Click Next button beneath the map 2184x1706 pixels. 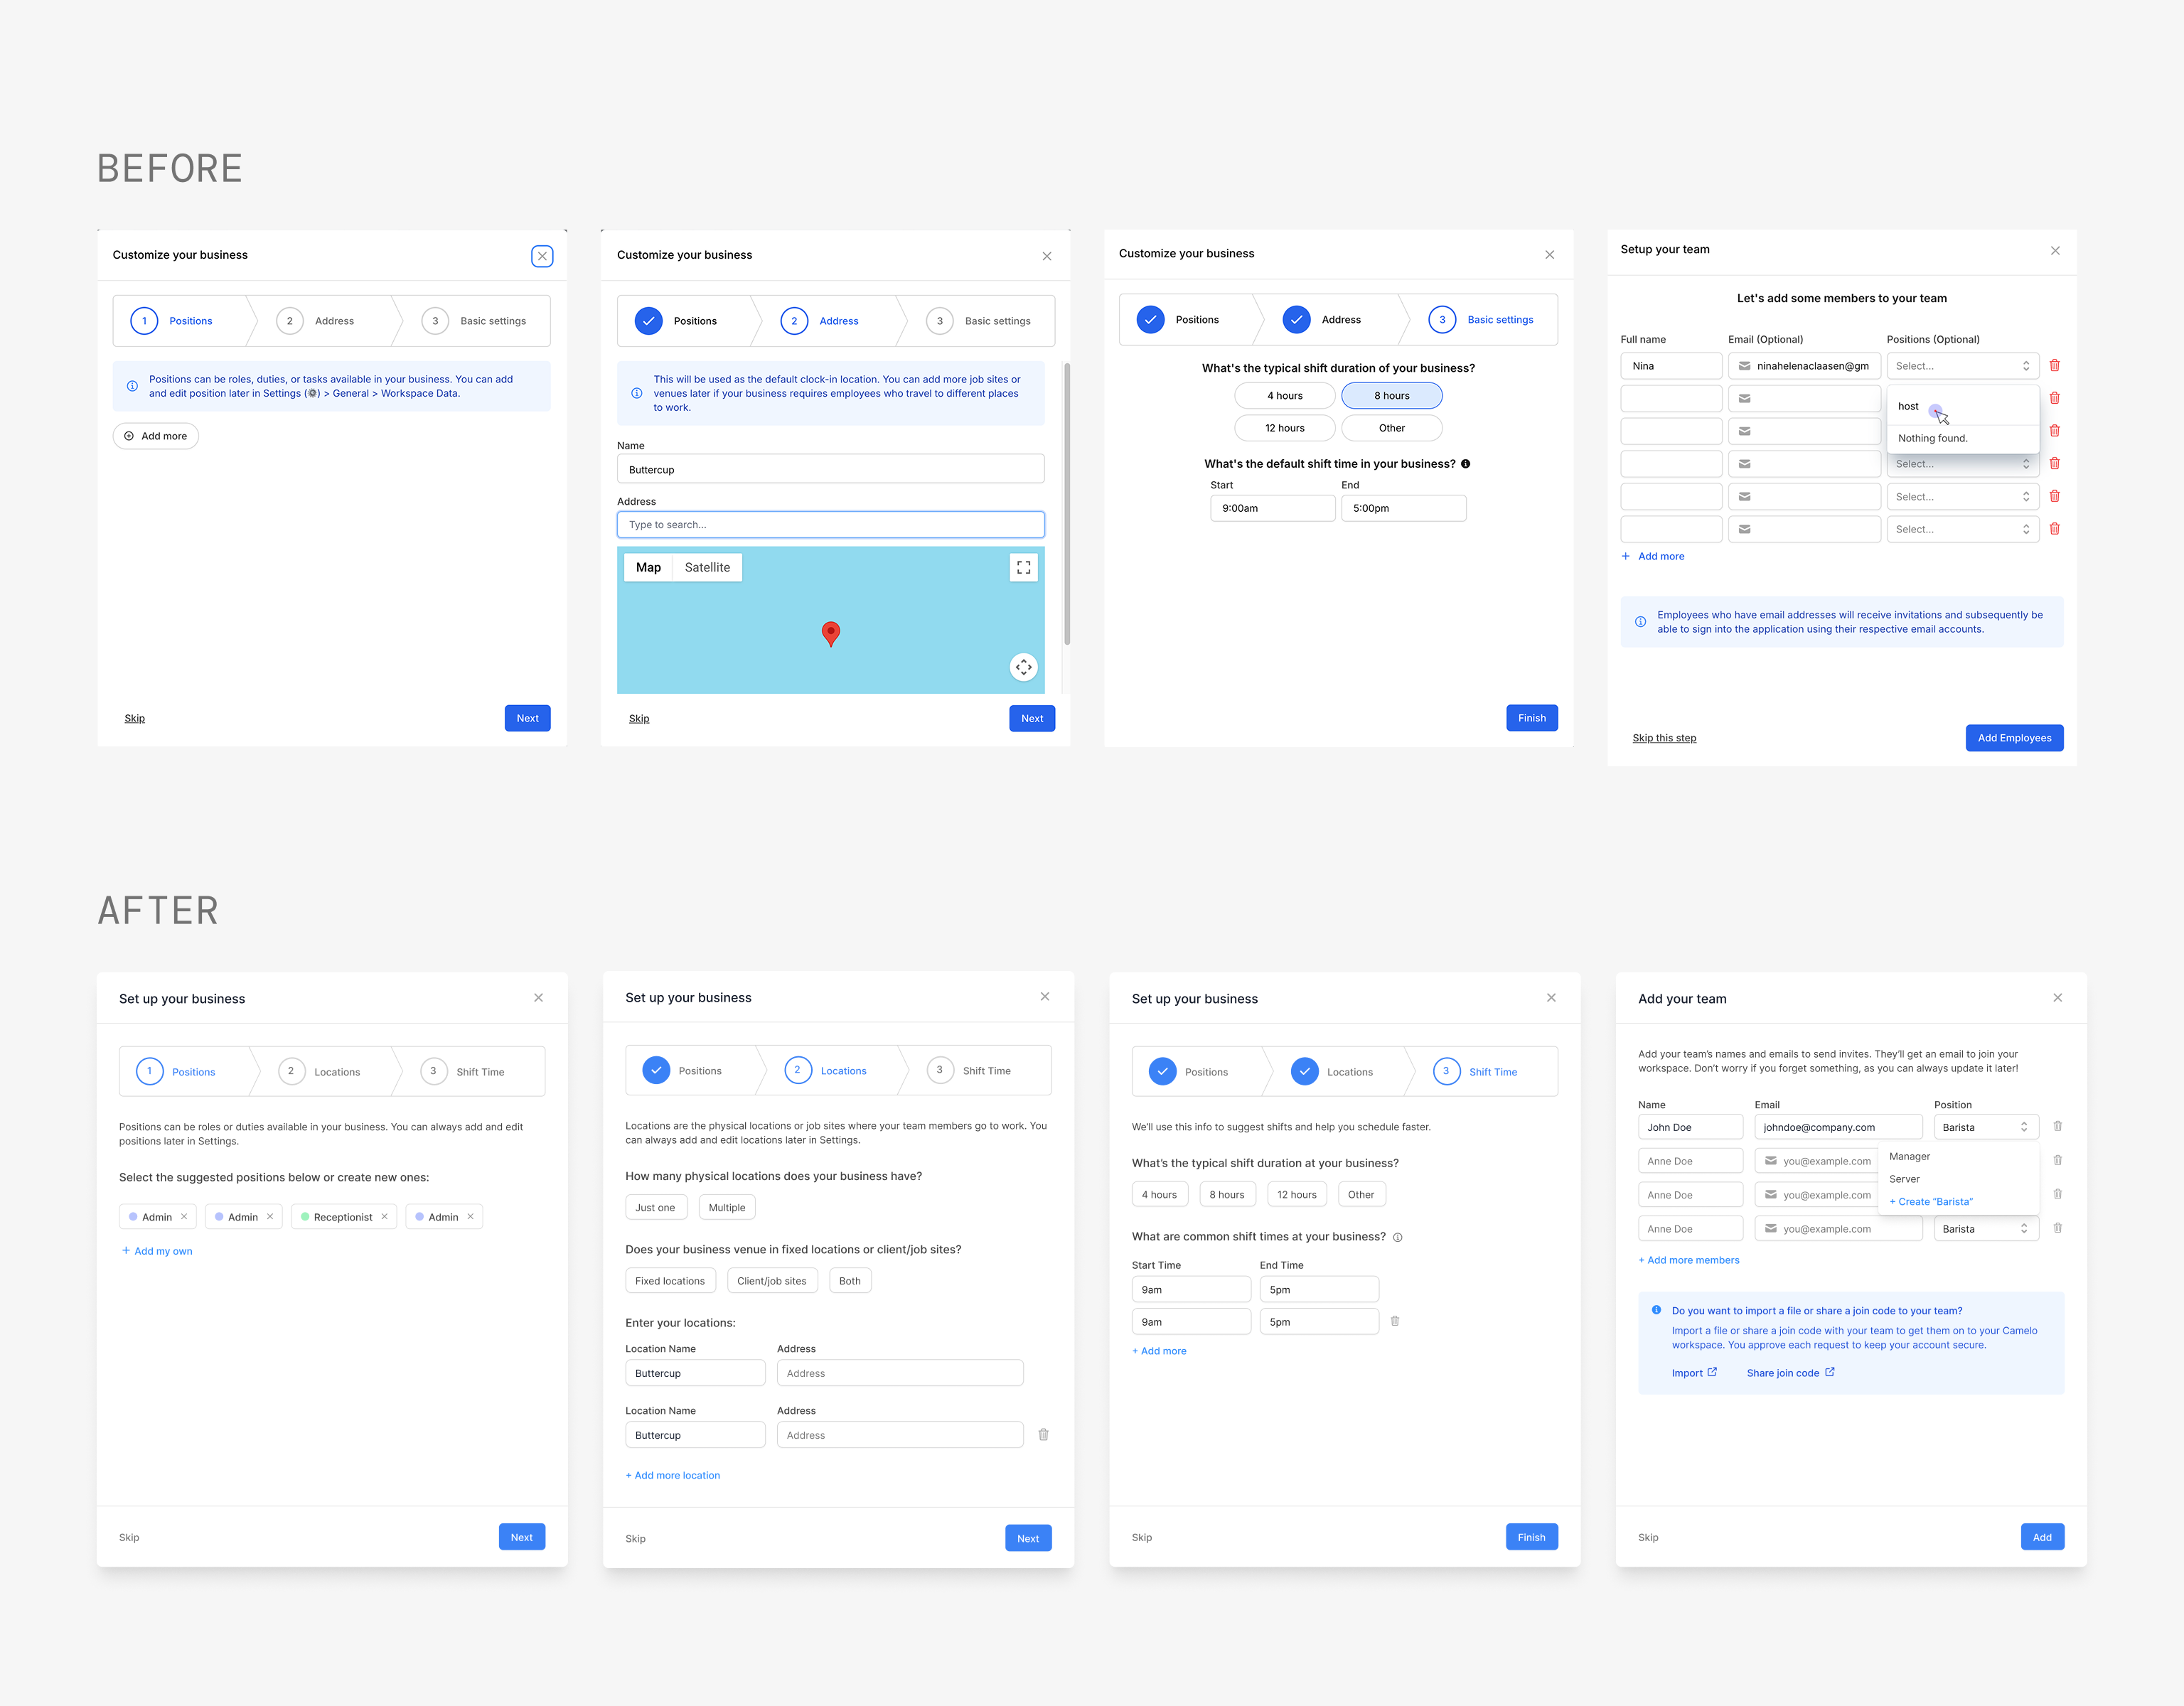pos(1032,718)
